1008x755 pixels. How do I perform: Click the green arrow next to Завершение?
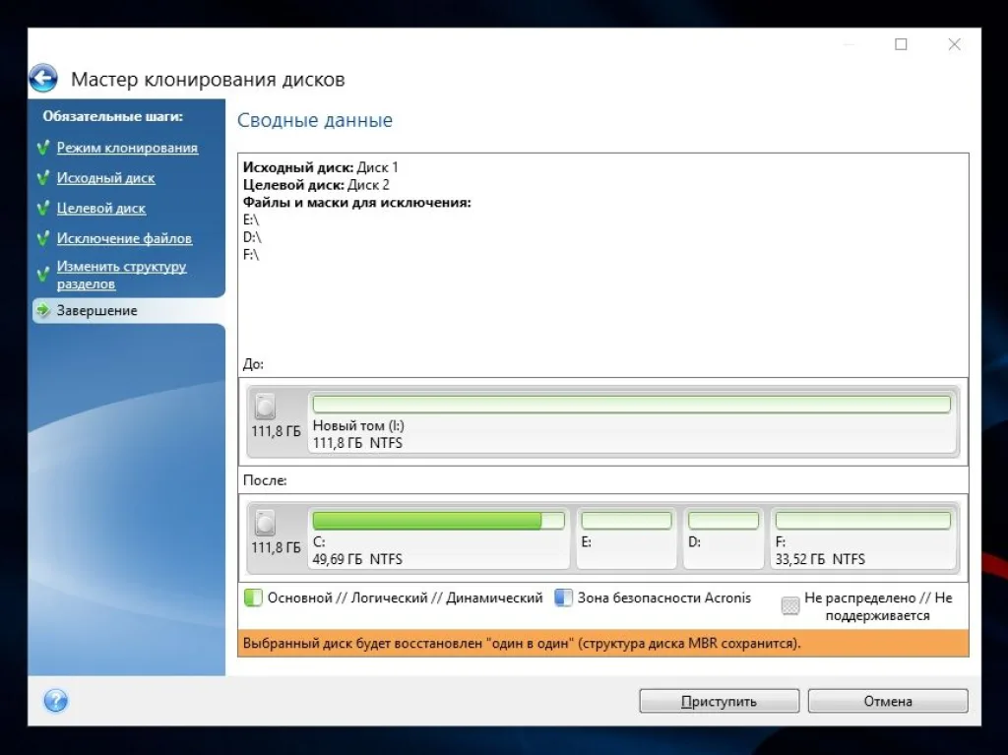pos(43,310)
